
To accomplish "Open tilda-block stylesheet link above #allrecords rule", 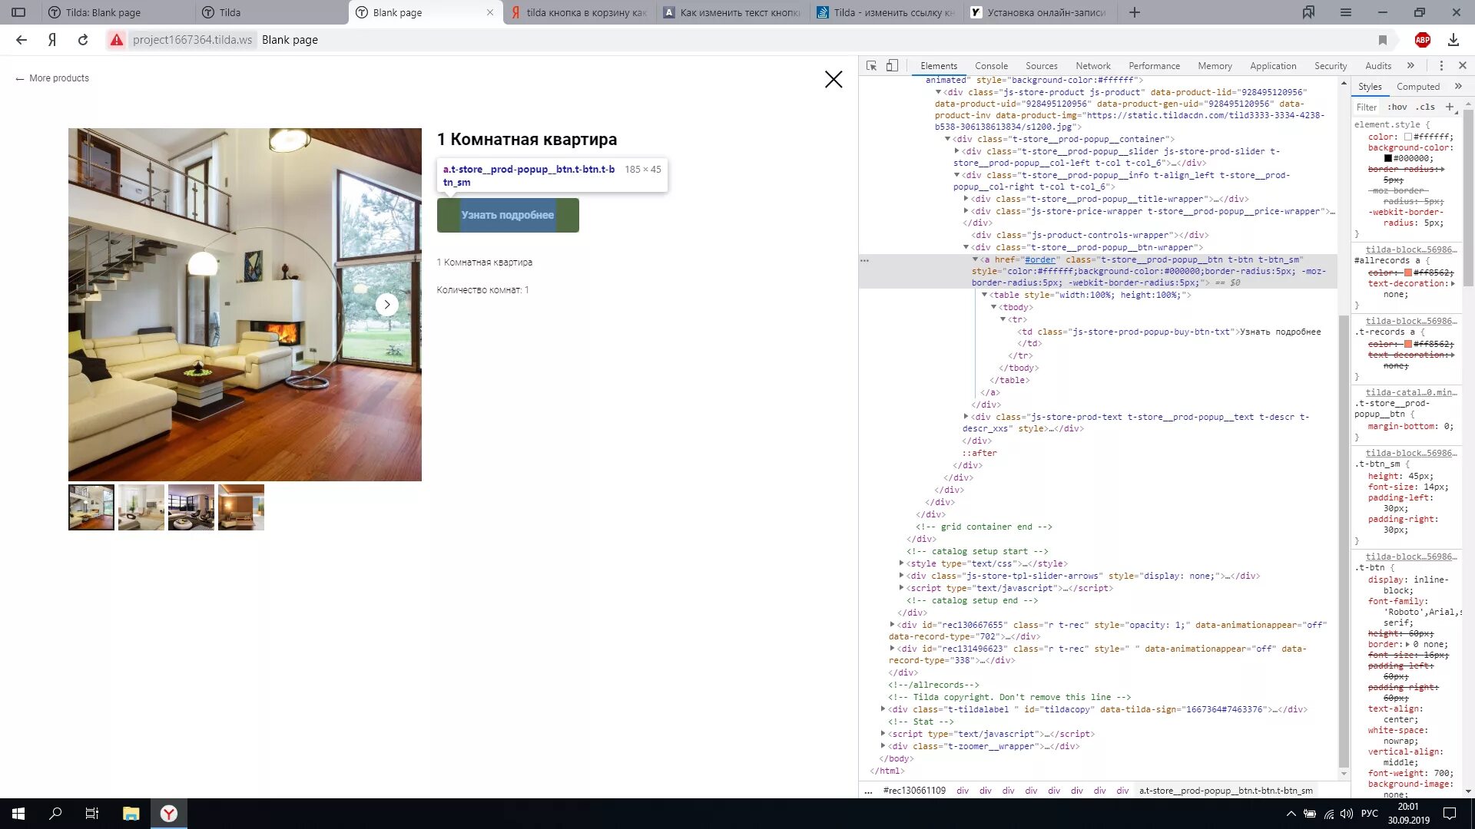I will pos(1410,249).
